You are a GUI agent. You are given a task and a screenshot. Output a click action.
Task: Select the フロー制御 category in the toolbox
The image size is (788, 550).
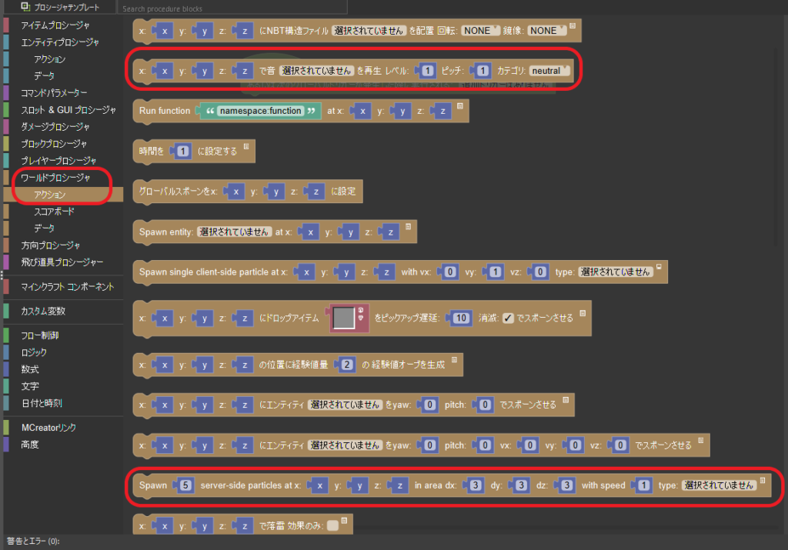[39, 335]
